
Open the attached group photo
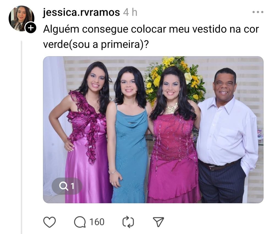pyautogui.click(x=153, y=130)
